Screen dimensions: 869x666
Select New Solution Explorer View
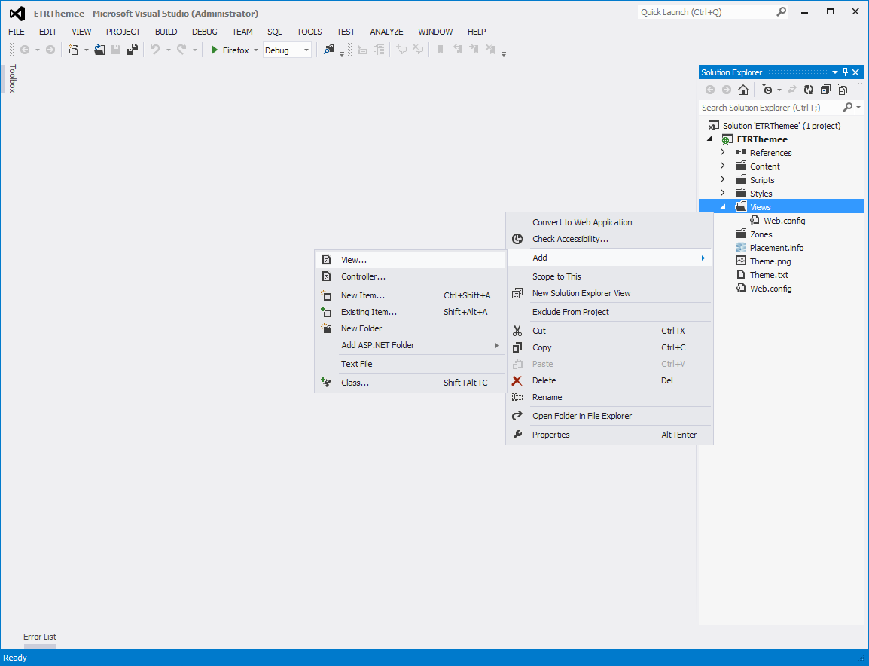point(609,293)
